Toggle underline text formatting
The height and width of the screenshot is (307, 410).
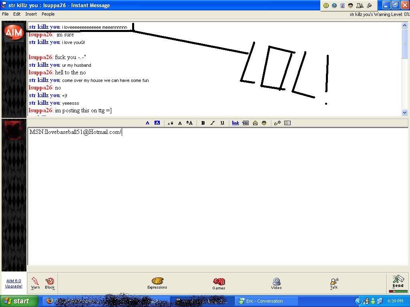222,123
